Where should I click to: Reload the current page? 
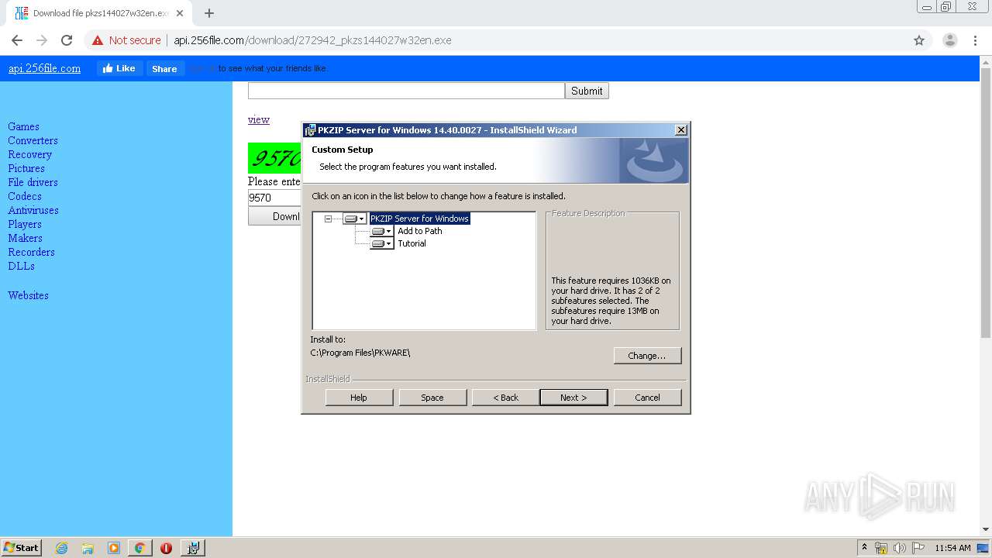pyautogui.click(x=67, y=40)
